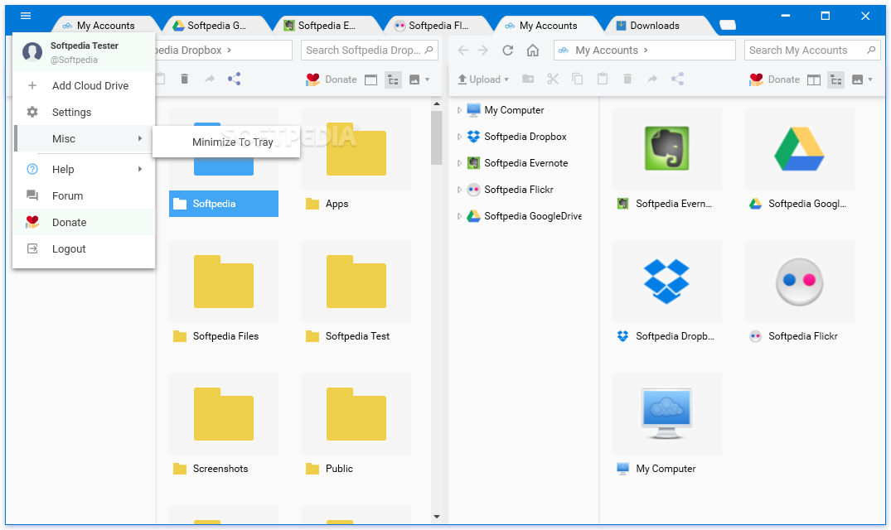Viewport: 891px width, 530px height.
Task: Click the Add Cloud Drive menu entry
Action: tap(84, 85)
